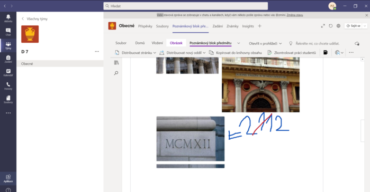
Task: Select the MCMXII stone image
Action: tap(191, 139)
